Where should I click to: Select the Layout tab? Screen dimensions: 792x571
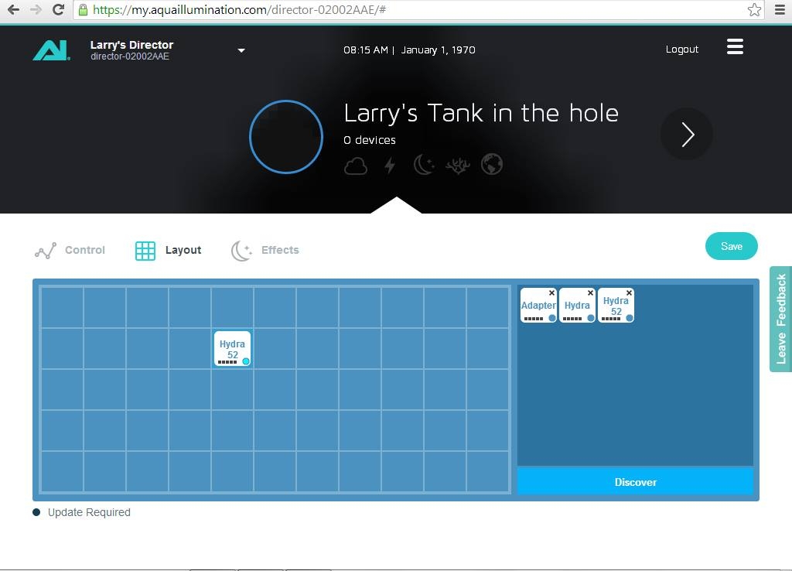(168, 250)
